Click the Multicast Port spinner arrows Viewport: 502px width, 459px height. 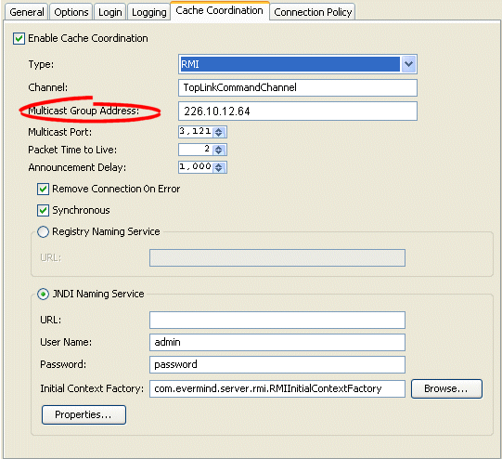coord(219,132)
